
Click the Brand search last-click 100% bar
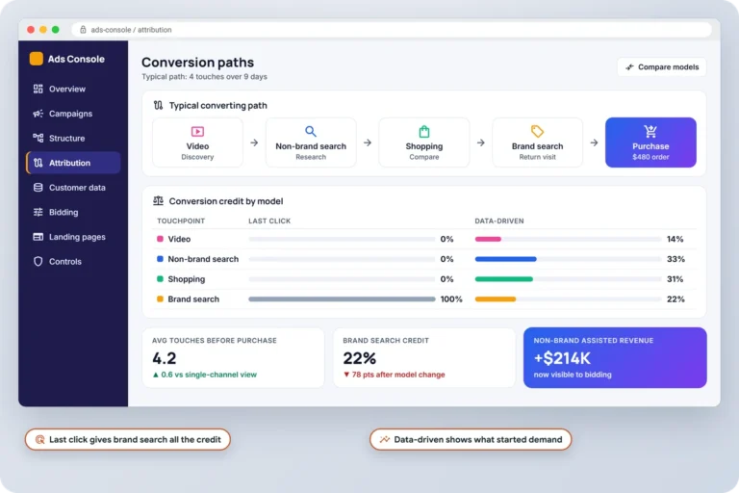click(342, 299)
